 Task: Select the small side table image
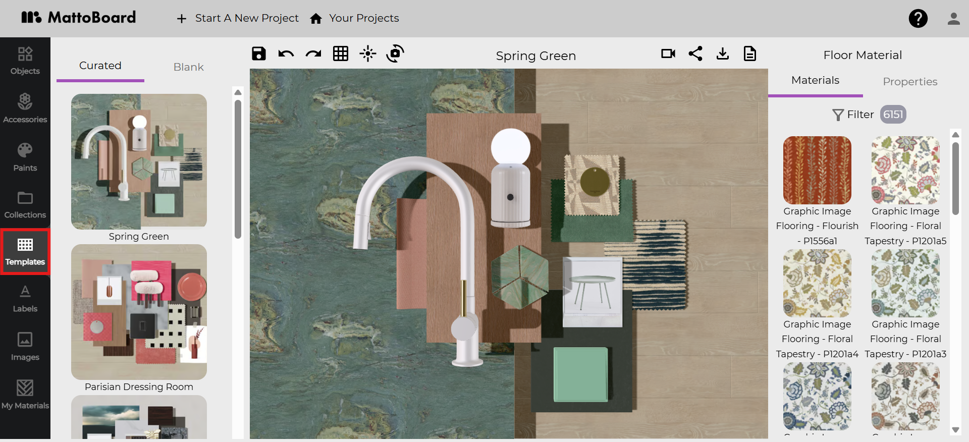tap(593, 292)
